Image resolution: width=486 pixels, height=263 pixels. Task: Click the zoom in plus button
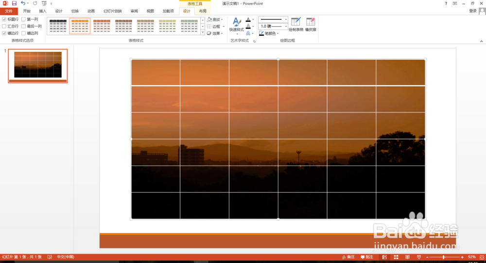coord(462,257)
